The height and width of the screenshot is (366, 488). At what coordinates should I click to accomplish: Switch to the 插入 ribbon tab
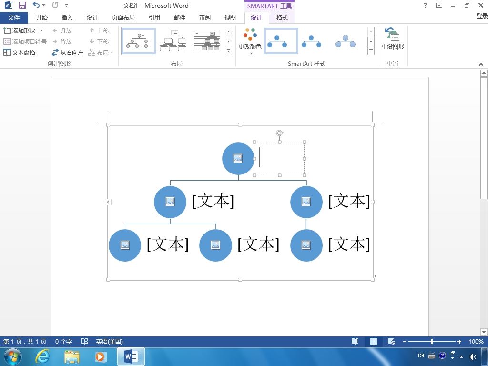point(67,18)
